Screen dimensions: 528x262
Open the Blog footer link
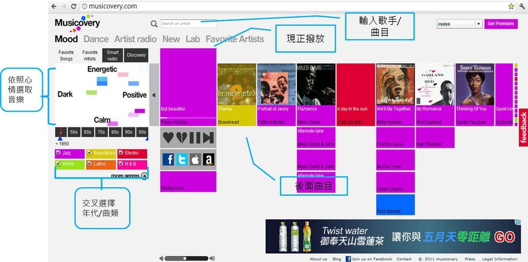[x=337, y=259]
